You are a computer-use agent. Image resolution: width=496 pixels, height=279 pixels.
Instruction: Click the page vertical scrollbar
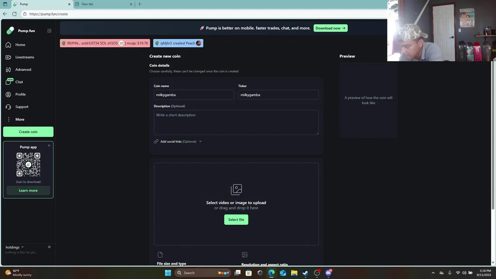(493, 136)
